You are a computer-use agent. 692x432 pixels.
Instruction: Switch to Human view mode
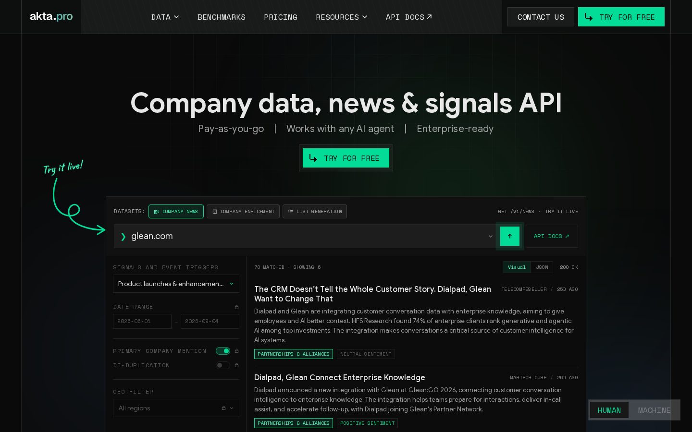tap(609, 410)
